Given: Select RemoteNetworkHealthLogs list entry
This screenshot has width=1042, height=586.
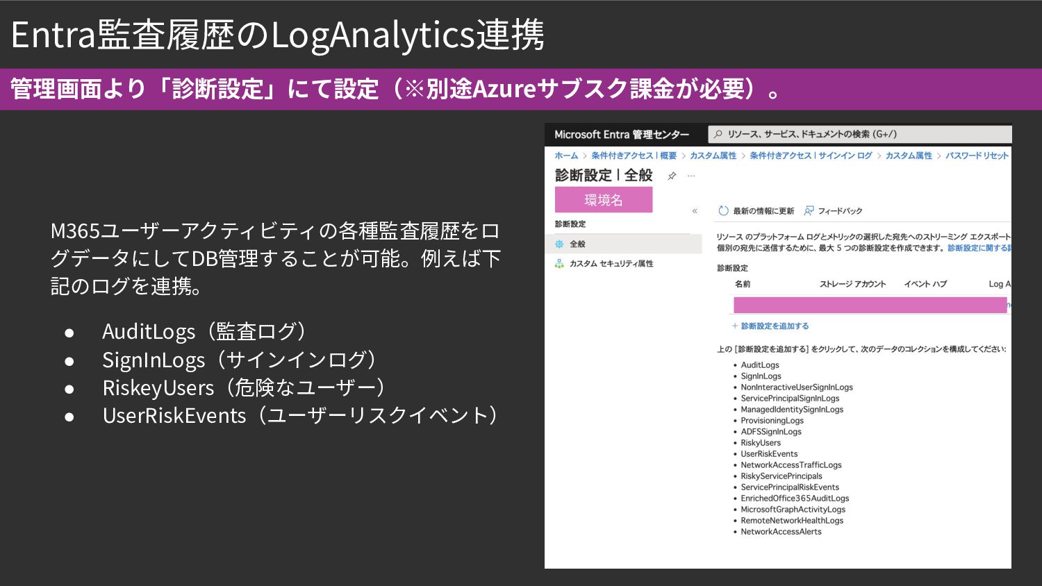Looking at the screenshot, I should 792,521.
